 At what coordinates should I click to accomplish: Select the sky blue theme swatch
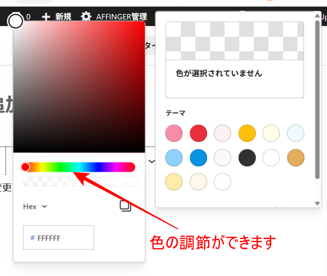pyautogui.click(x=174, y=158)
